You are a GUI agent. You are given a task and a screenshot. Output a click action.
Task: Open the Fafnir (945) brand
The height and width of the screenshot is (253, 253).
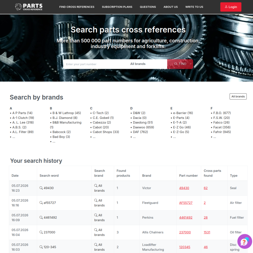click(222, 132)
